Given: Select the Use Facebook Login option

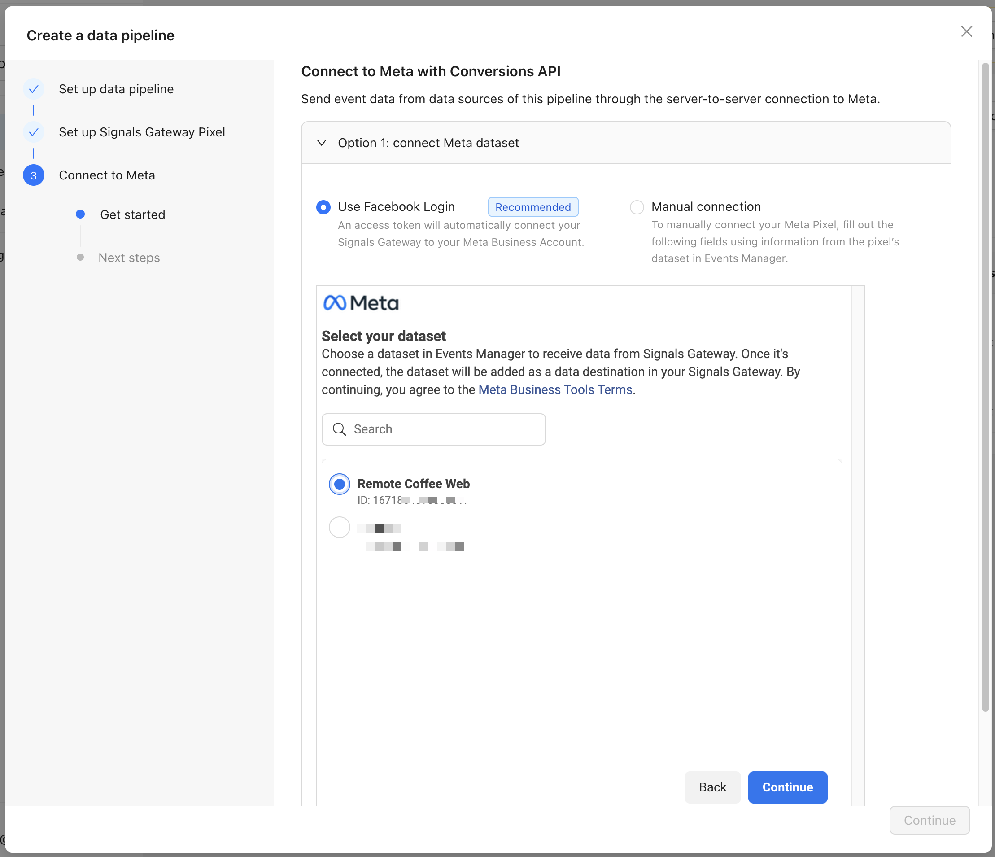Looking at the screenshot, I should coord(323,207).
